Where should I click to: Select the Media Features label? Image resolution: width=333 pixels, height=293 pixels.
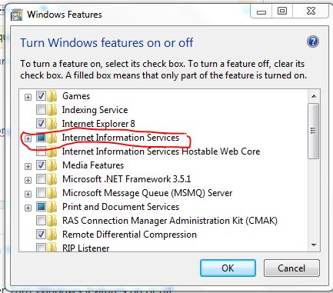tap(93, 165)
